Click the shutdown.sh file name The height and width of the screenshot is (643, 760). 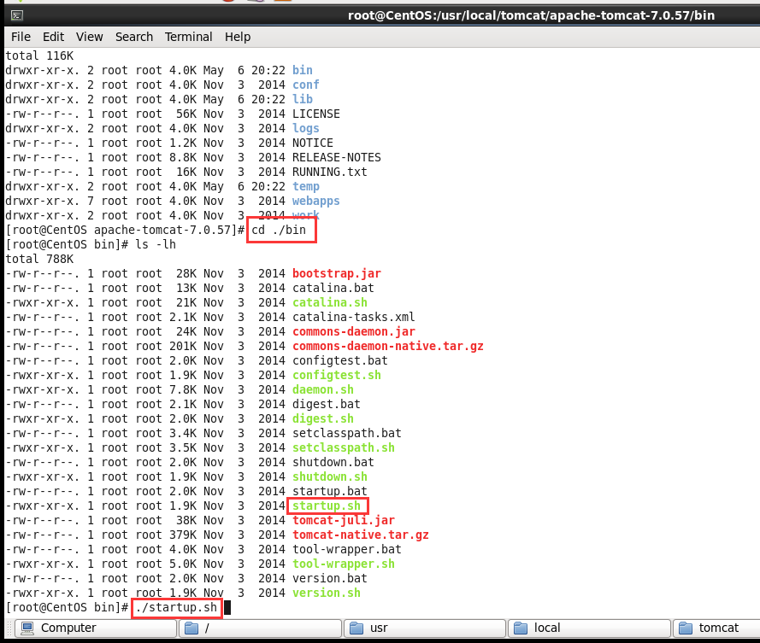click(x=330, y=477)
